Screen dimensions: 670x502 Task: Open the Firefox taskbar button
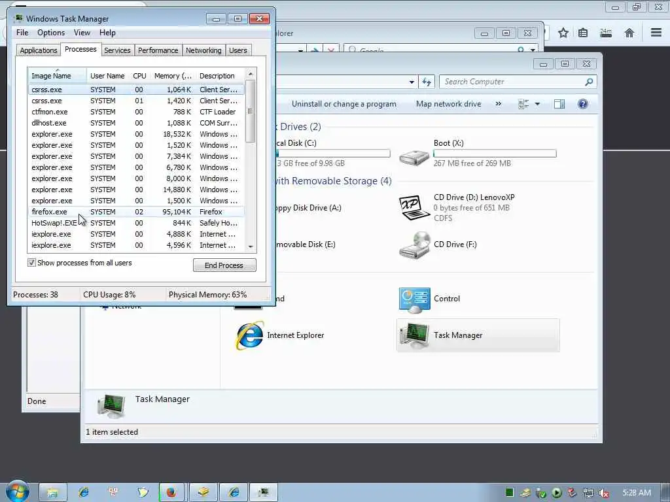pyautogui.click(x=171, y=493)
